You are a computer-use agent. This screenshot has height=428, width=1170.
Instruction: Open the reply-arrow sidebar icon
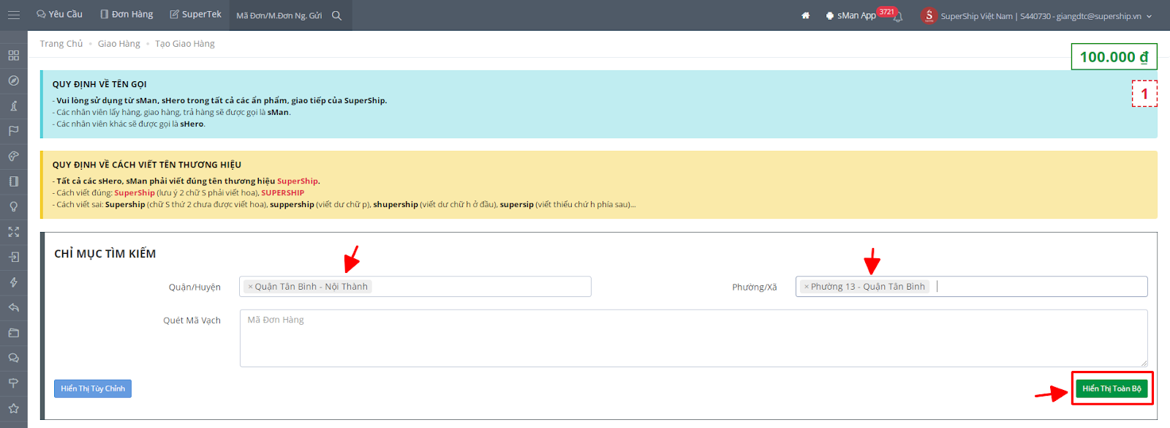click(13, 307)
